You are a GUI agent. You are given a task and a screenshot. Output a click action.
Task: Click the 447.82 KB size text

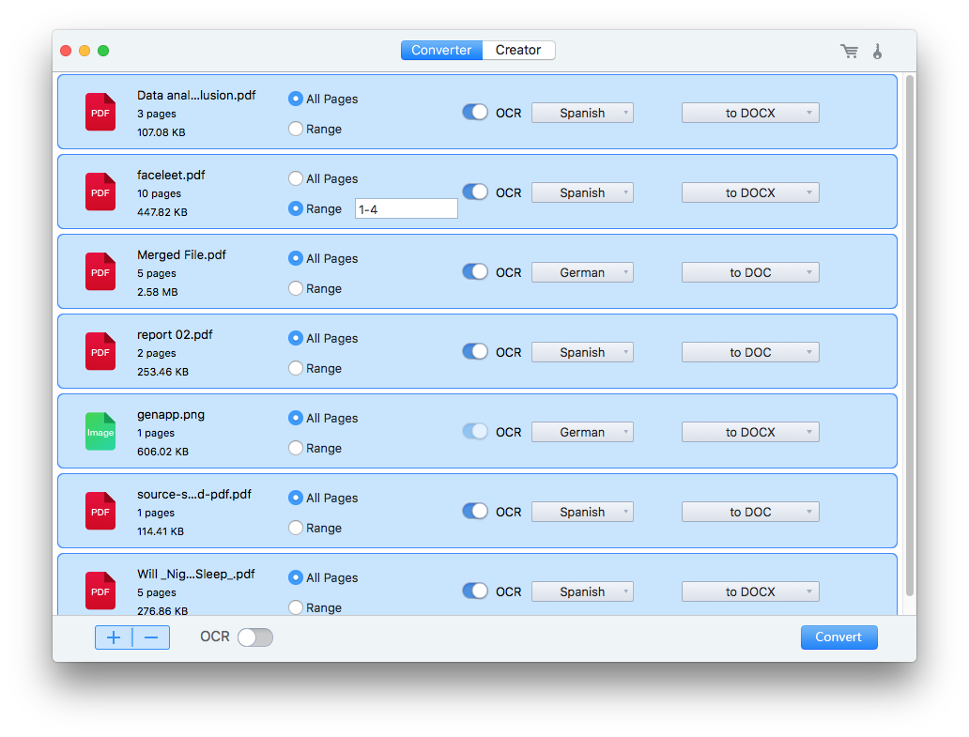(x=161, y=212)
